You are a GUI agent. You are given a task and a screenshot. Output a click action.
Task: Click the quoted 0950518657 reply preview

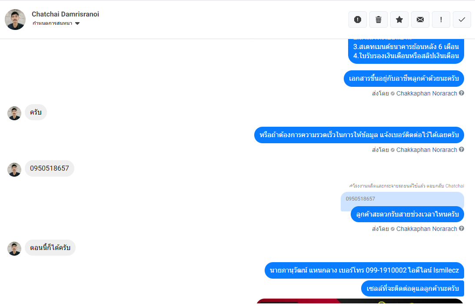pyautogui.click(x=402, y=200)
